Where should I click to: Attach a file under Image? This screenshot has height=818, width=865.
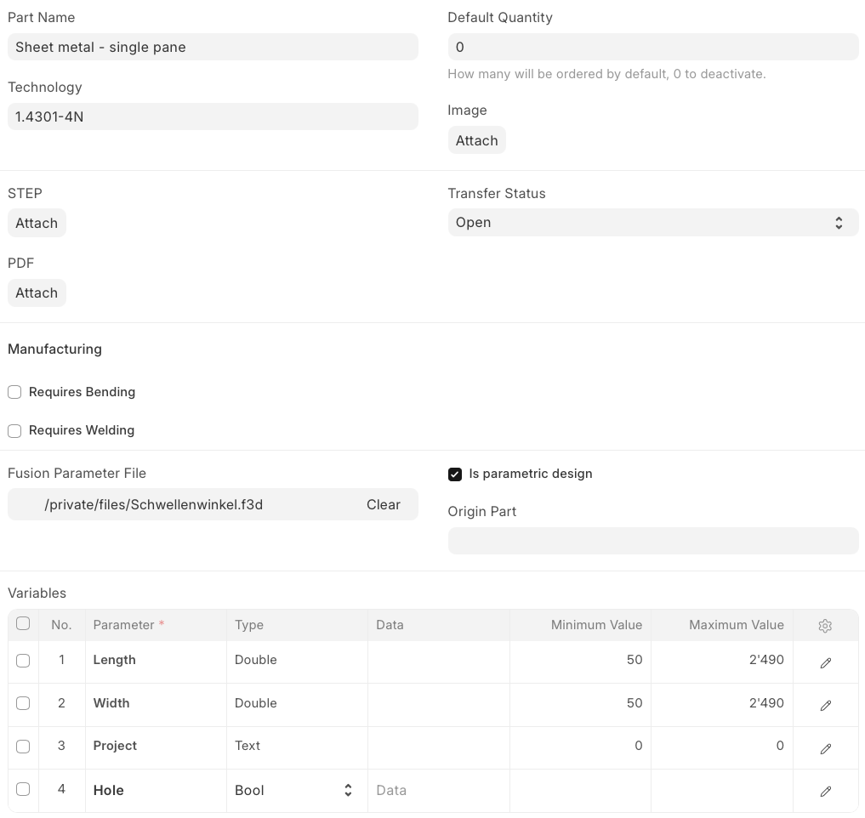click(x=476, y=140)
